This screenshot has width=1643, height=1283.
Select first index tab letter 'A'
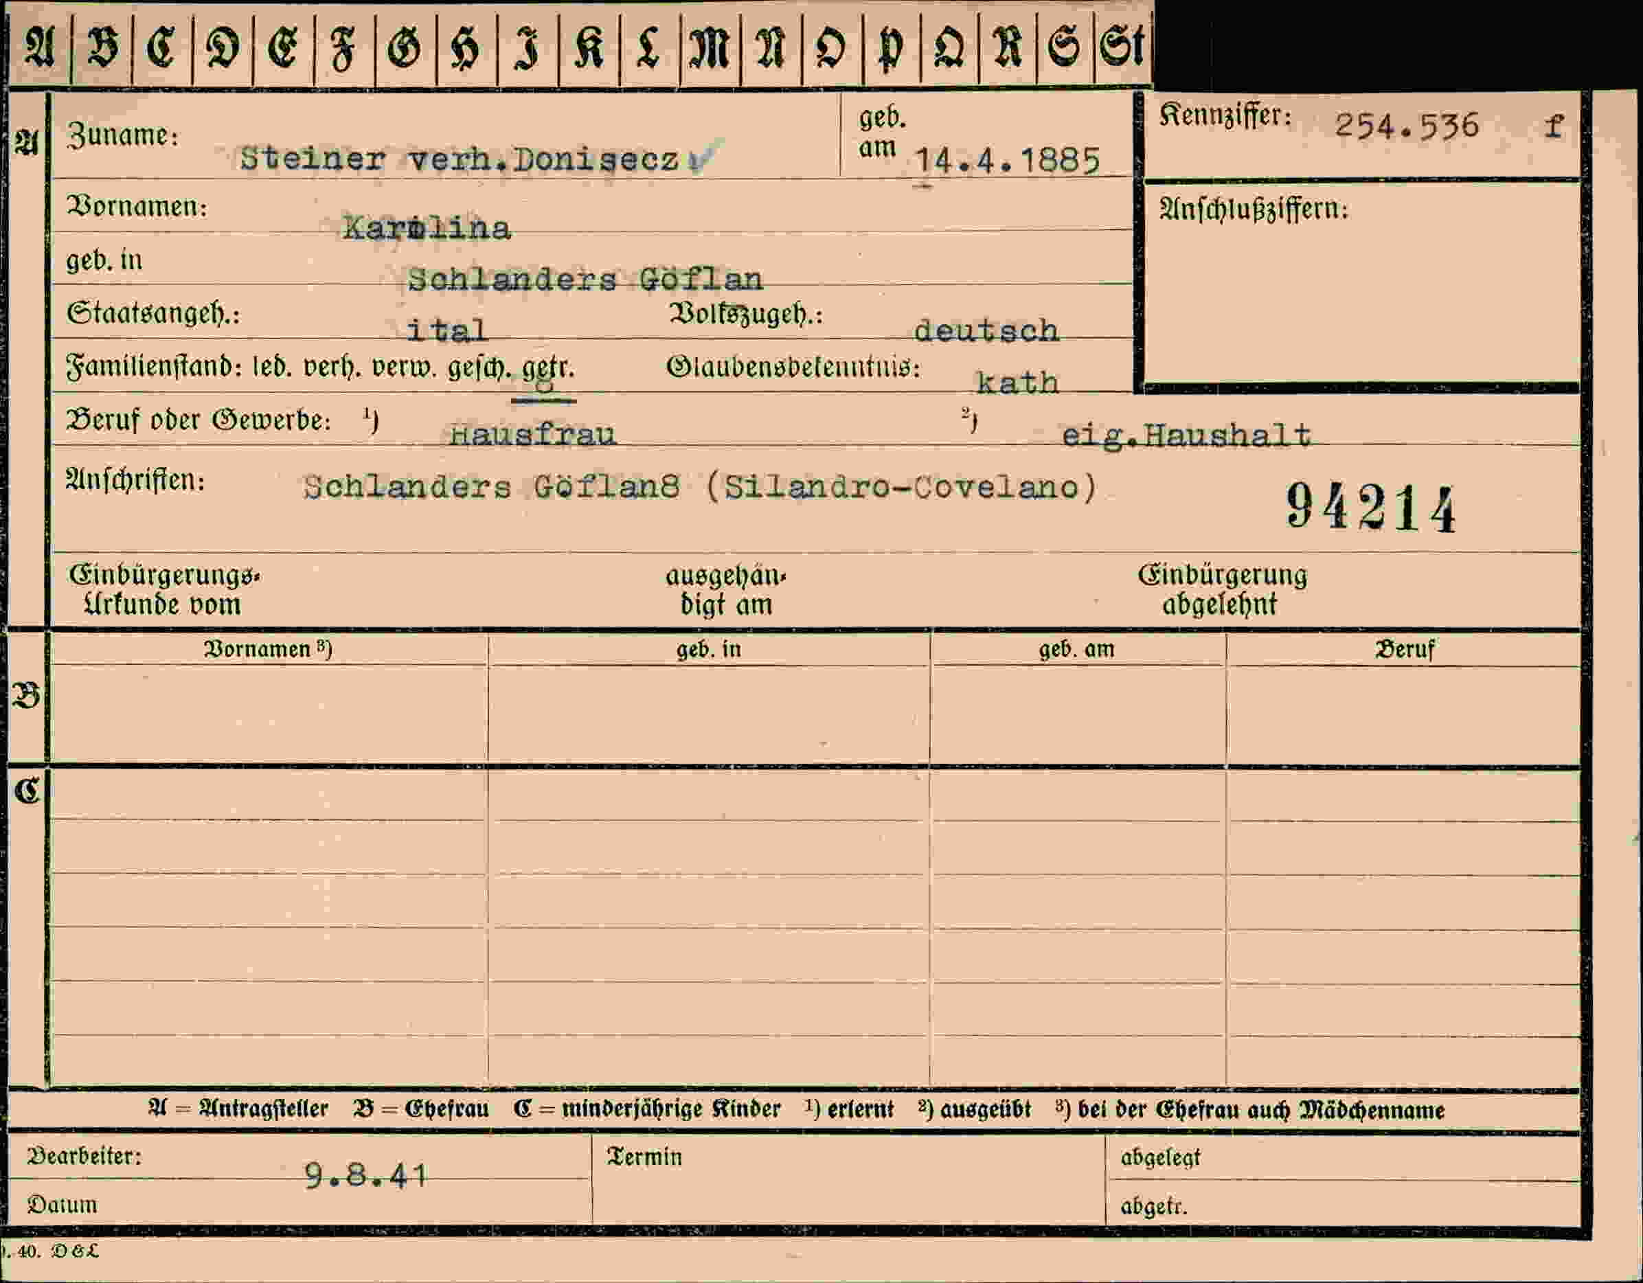[39, 46]
